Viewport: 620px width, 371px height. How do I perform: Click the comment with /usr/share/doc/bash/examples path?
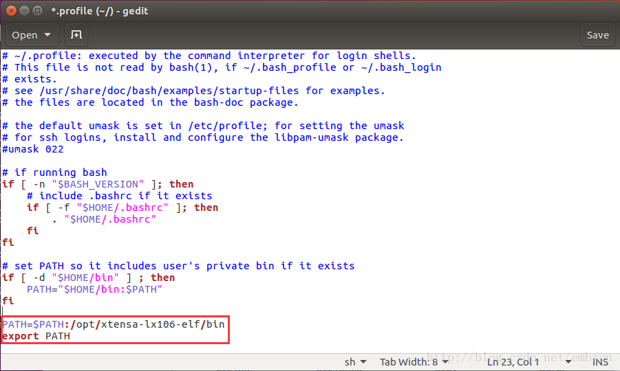pyautogui.click(x=194, y=91)
